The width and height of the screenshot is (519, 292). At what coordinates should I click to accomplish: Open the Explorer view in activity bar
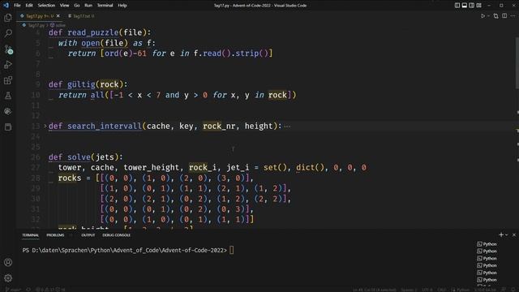[8, 18]
